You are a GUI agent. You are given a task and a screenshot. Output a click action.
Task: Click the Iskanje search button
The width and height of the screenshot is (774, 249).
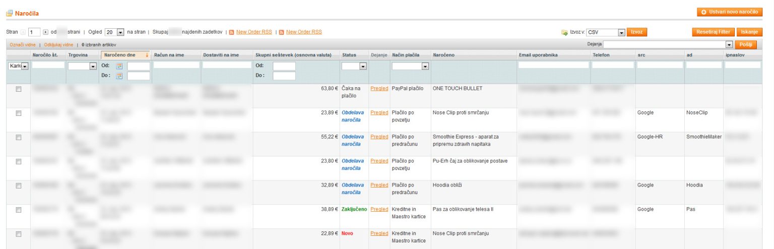[x=749, y=32]
